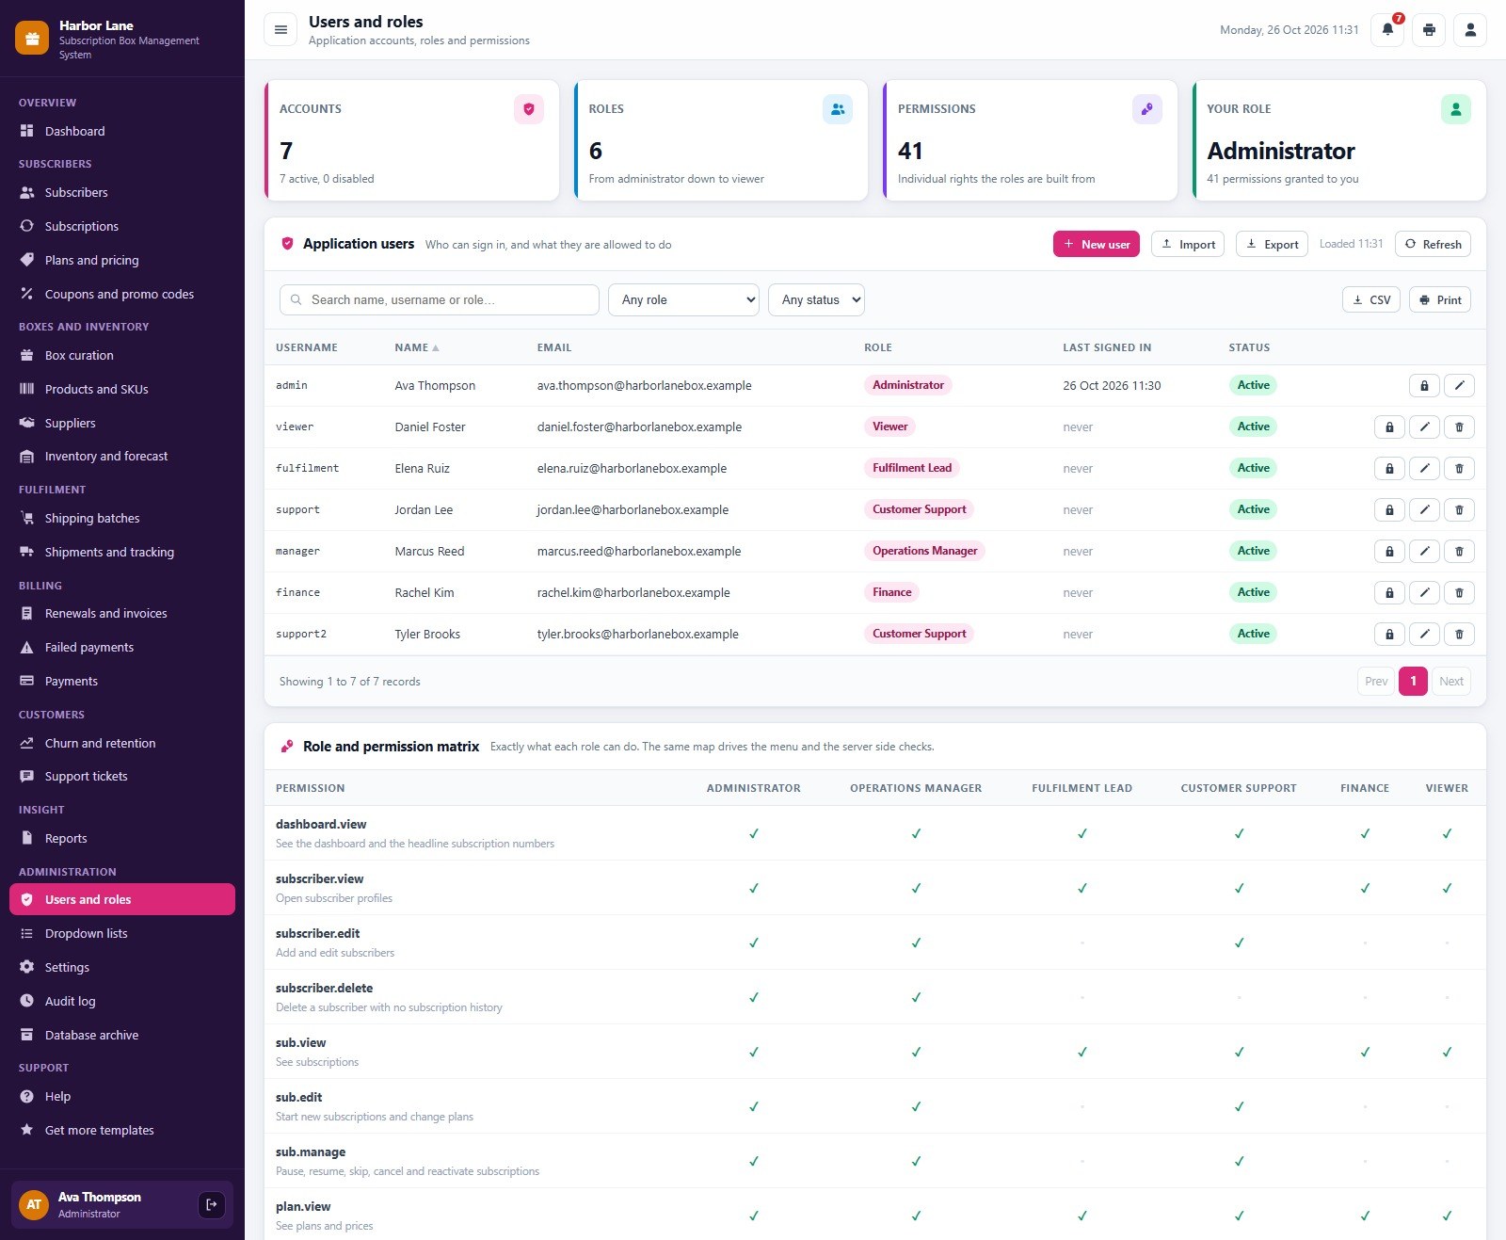
Task: Click the ava.thompson email address cell
Action: coord(644,385)
